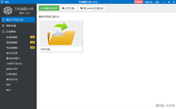Click the red 升级账户 upgrade button
Image resolution: width=176 pixels, height=109 pixels.
point(139,2)
